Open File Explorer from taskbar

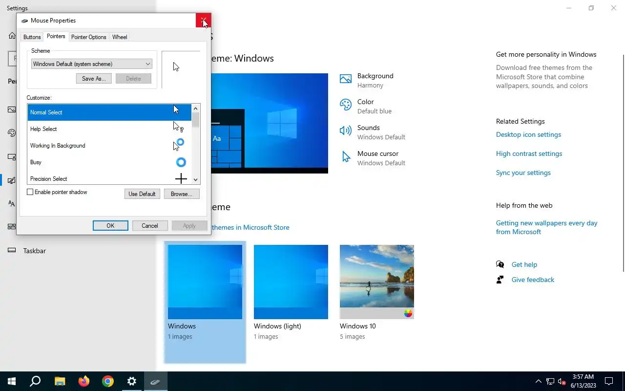(x=60, y=381)
